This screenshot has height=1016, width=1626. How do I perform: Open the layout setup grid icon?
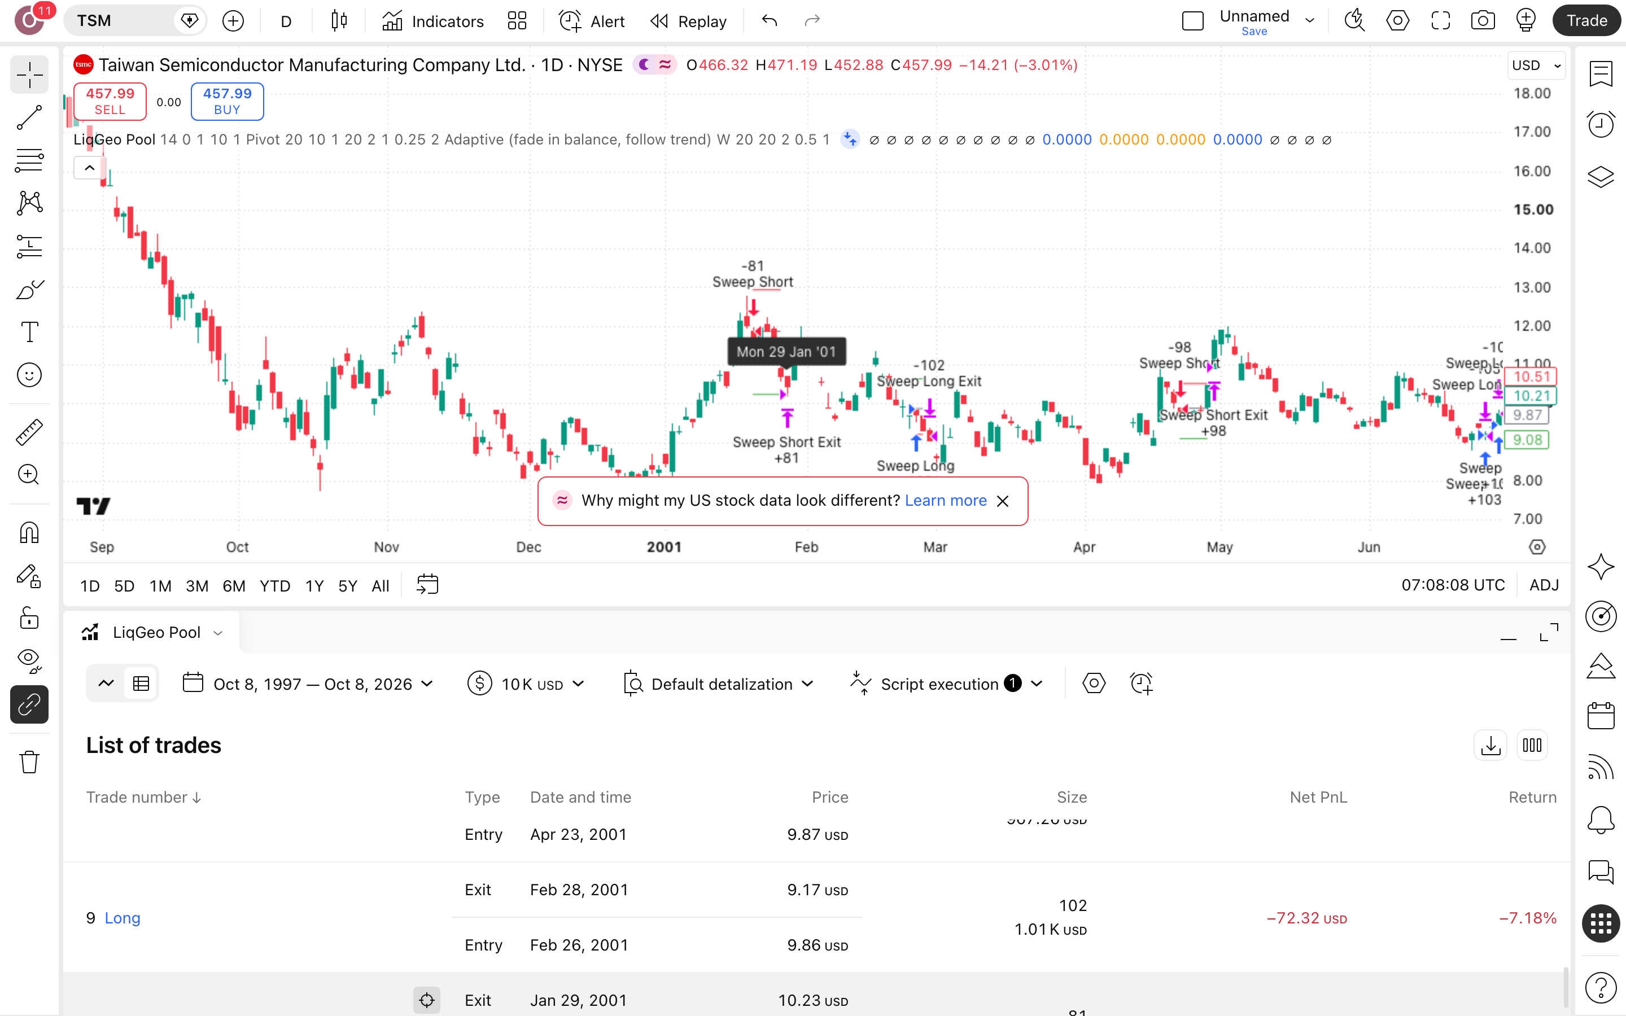[x=517, y=21]
